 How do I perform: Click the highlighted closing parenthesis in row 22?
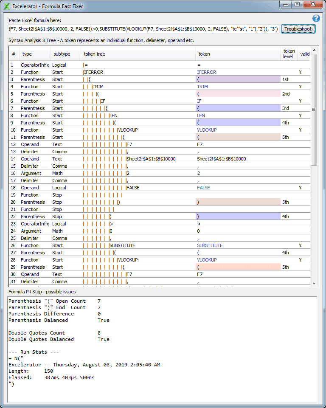pos(238,217)
